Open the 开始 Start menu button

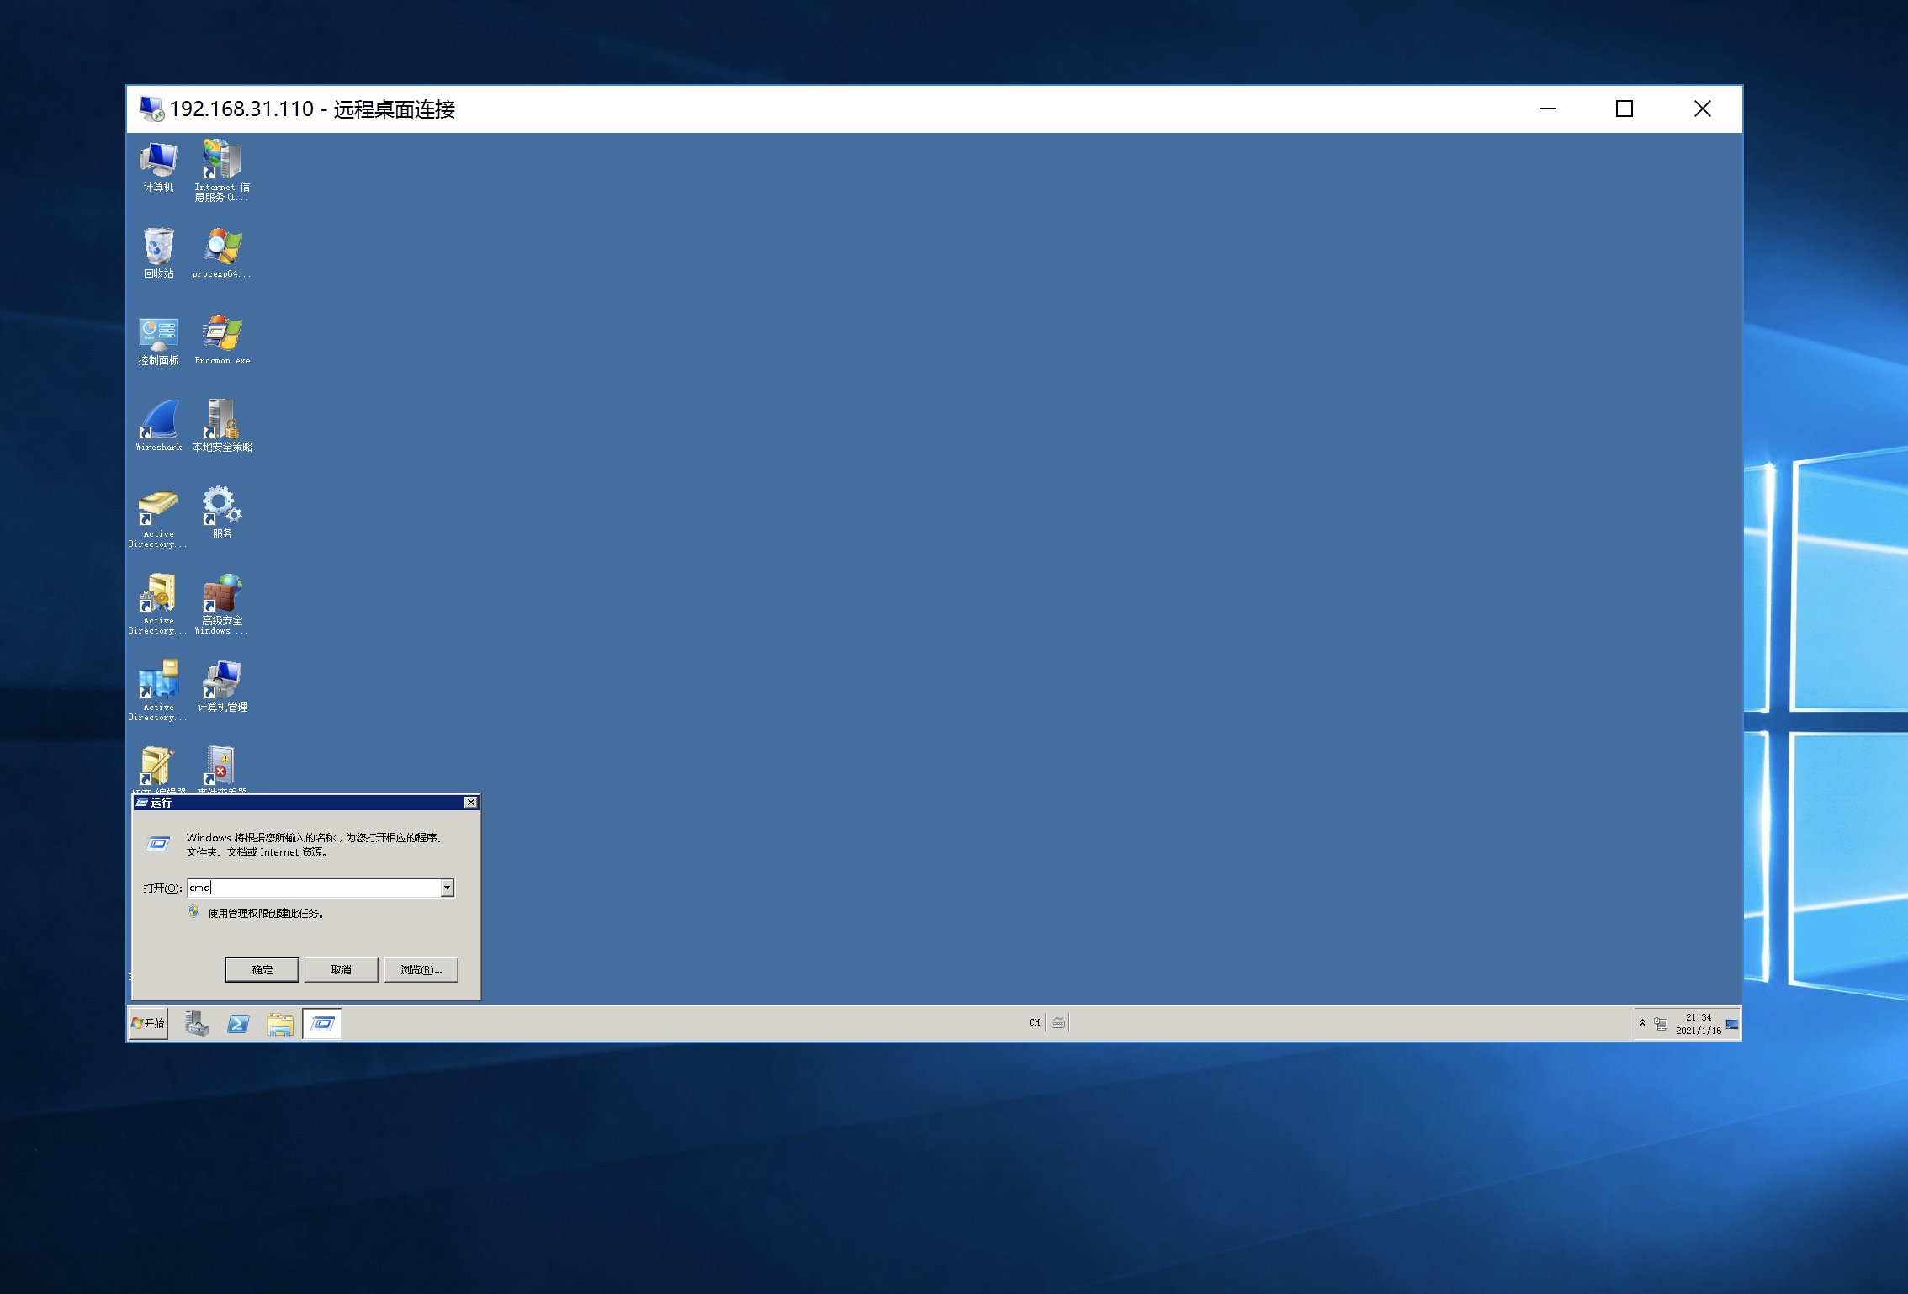148,1024
